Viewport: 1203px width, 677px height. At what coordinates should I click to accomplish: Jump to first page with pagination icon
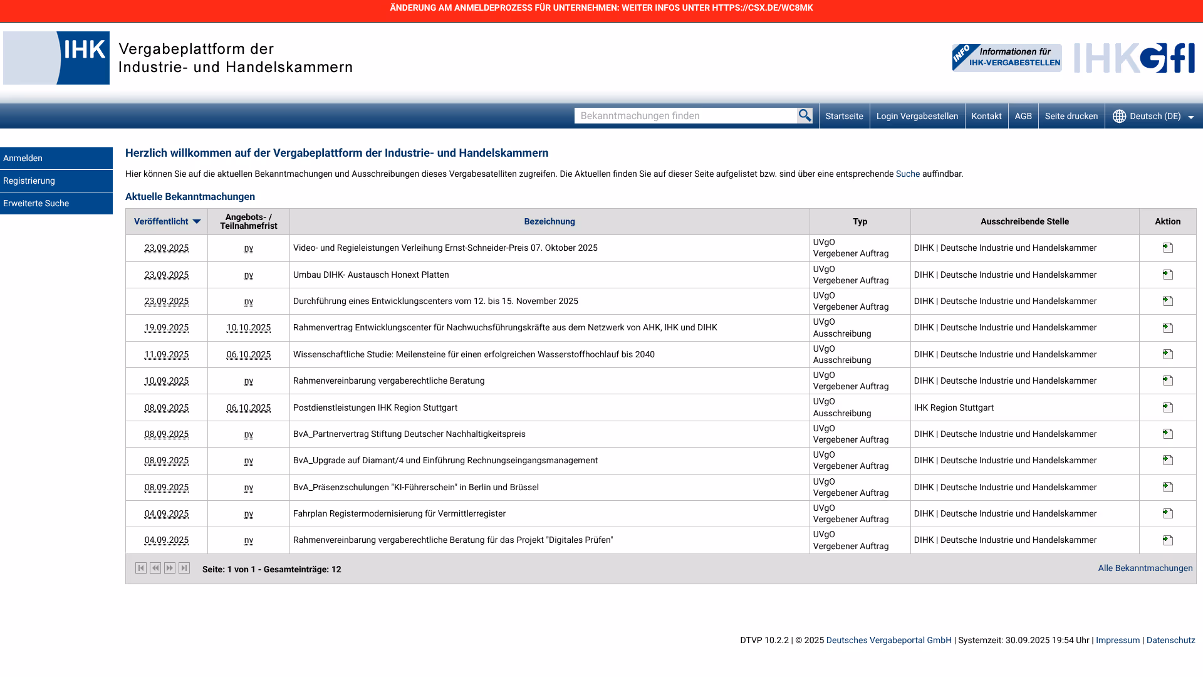click(142, 568)
